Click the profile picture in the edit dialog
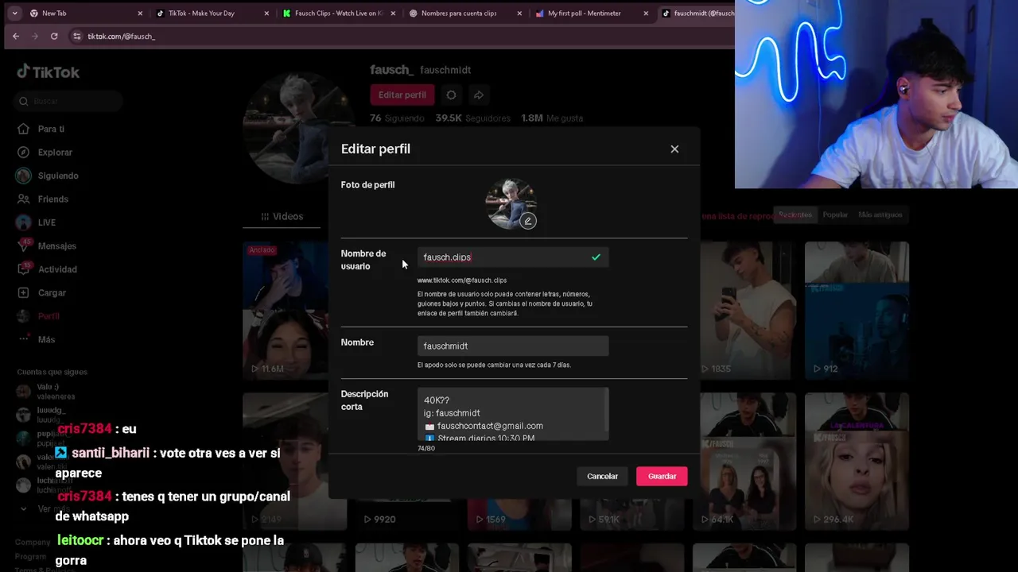1018x572 pixels. click(x=511, y=203)
